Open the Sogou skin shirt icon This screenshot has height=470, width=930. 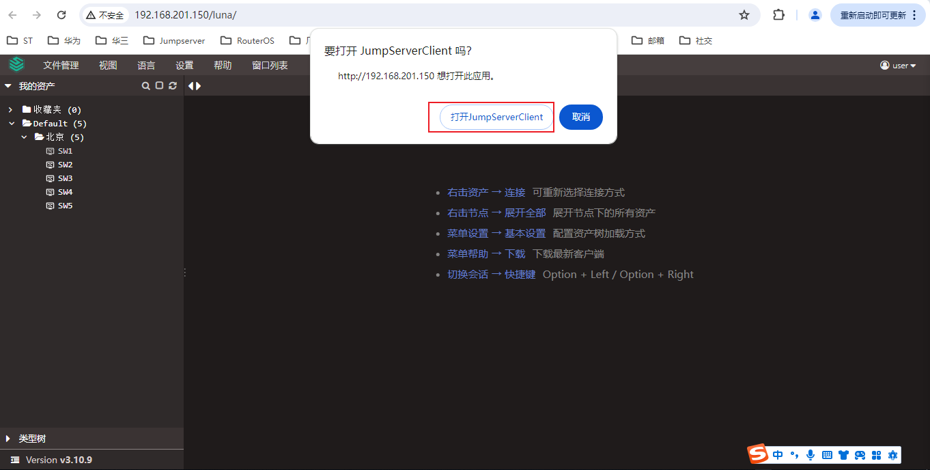tap(843, 454)
